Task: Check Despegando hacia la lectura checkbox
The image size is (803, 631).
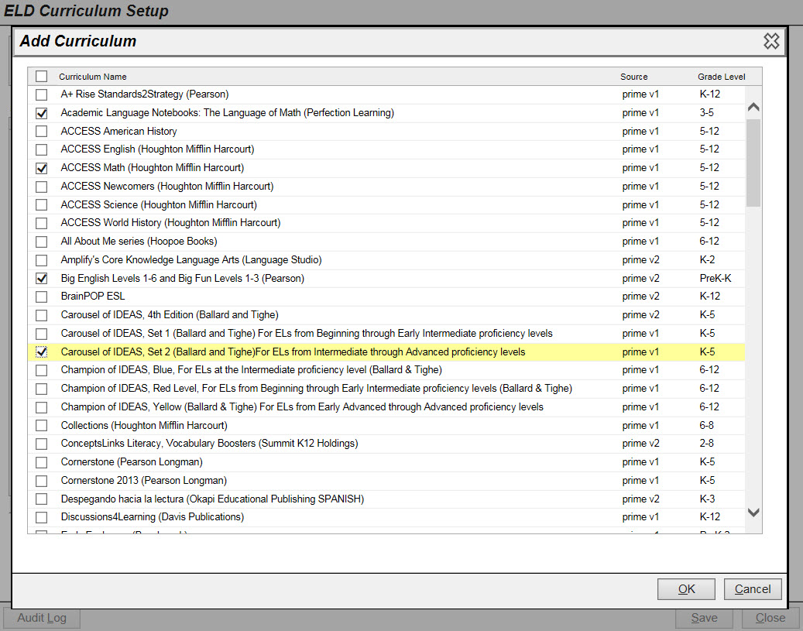Action: pyautogui.click(x=42, y=499)
